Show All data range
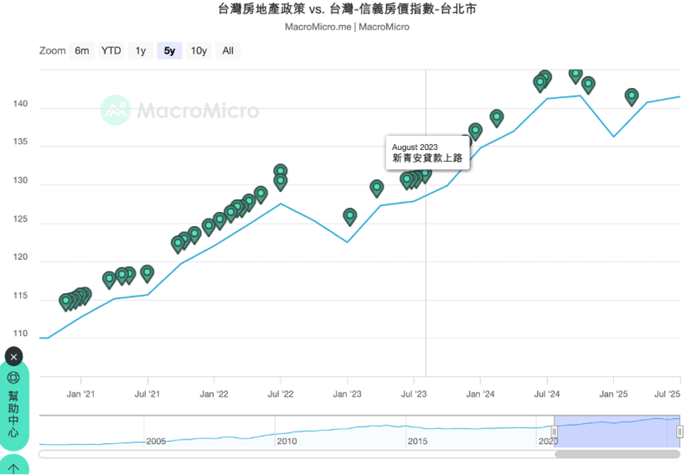This screenshot has width=696, height=475. (x=228, y=50)
